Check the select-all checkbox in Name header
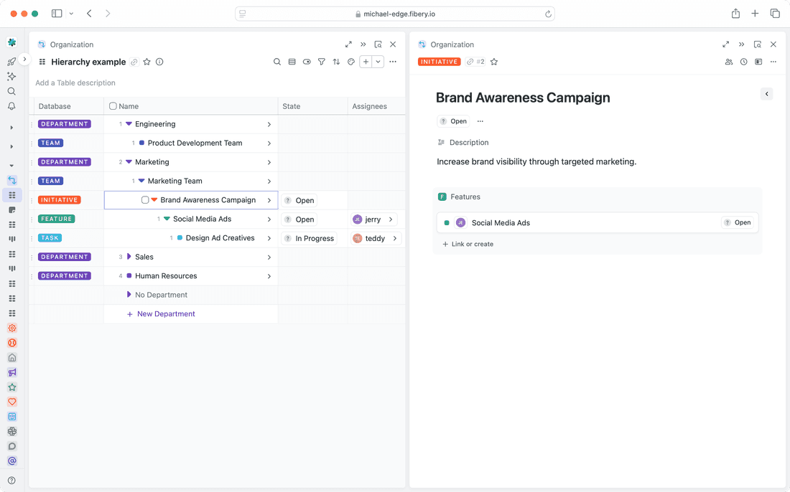 coord(113,106)
